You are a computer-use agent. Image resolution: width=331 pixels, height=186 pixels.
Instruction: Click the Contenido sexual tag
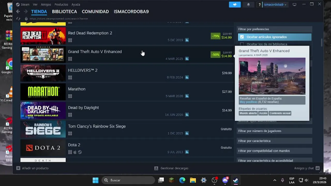280,113
